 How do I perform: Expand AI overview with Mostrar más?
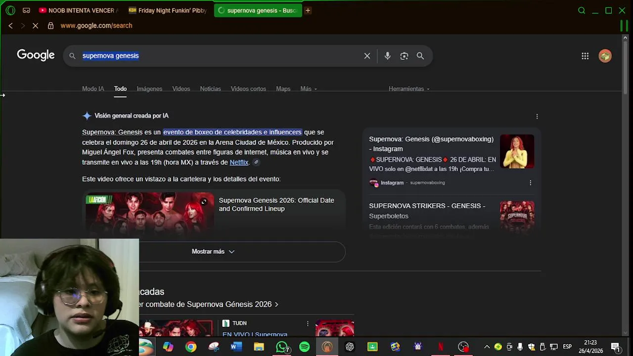pyautogui.click(x=214, y=252)
